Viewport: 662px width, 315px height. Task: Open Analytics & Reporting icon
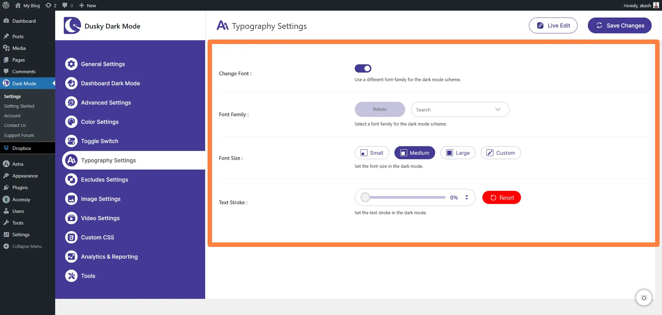point(71,257)
